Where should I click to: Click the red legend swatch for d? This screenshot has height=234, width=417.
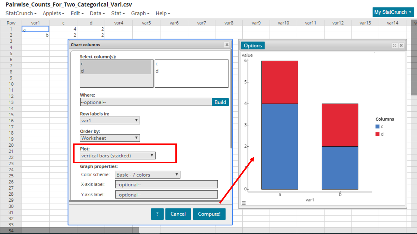[x=377, y=134]
